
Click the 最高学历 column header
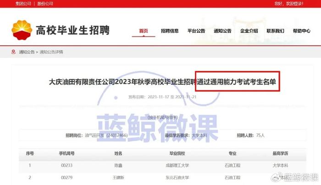click(280, 153)
